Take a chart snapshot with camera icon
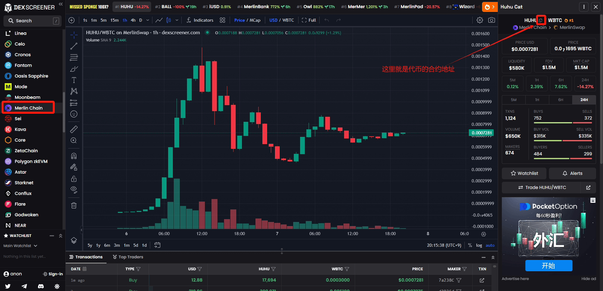 (492, 20)
